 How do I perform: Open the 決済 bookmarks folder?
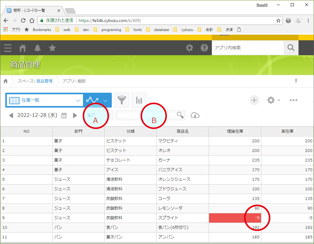(225, 30)
